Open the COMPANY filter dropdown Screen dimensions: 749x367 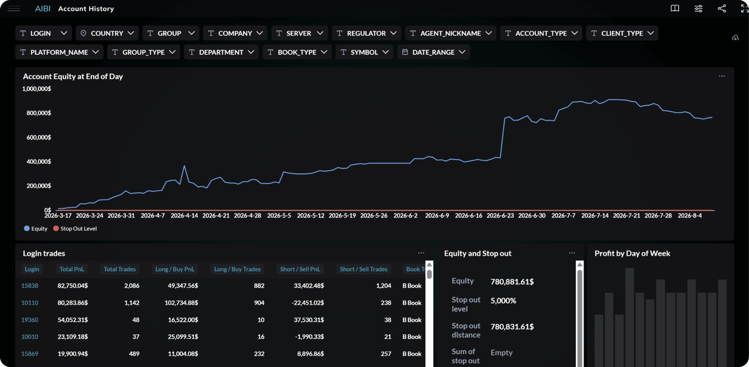[235, 33]
